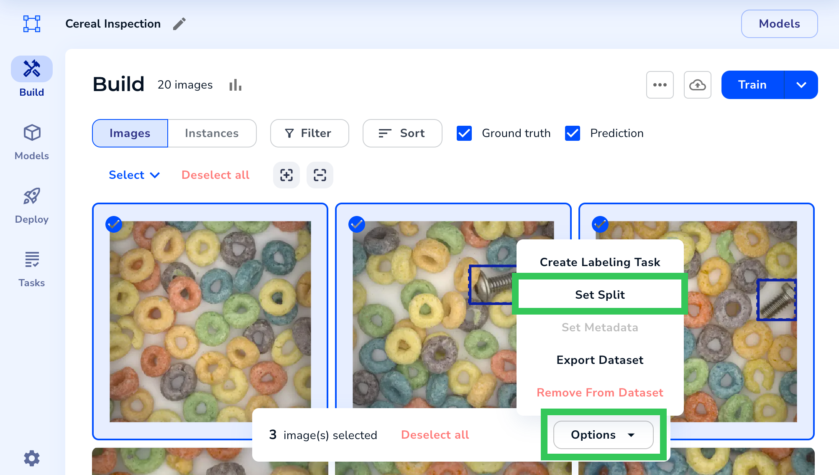Open the three-dot more actions button

click(x=660, y=85)
